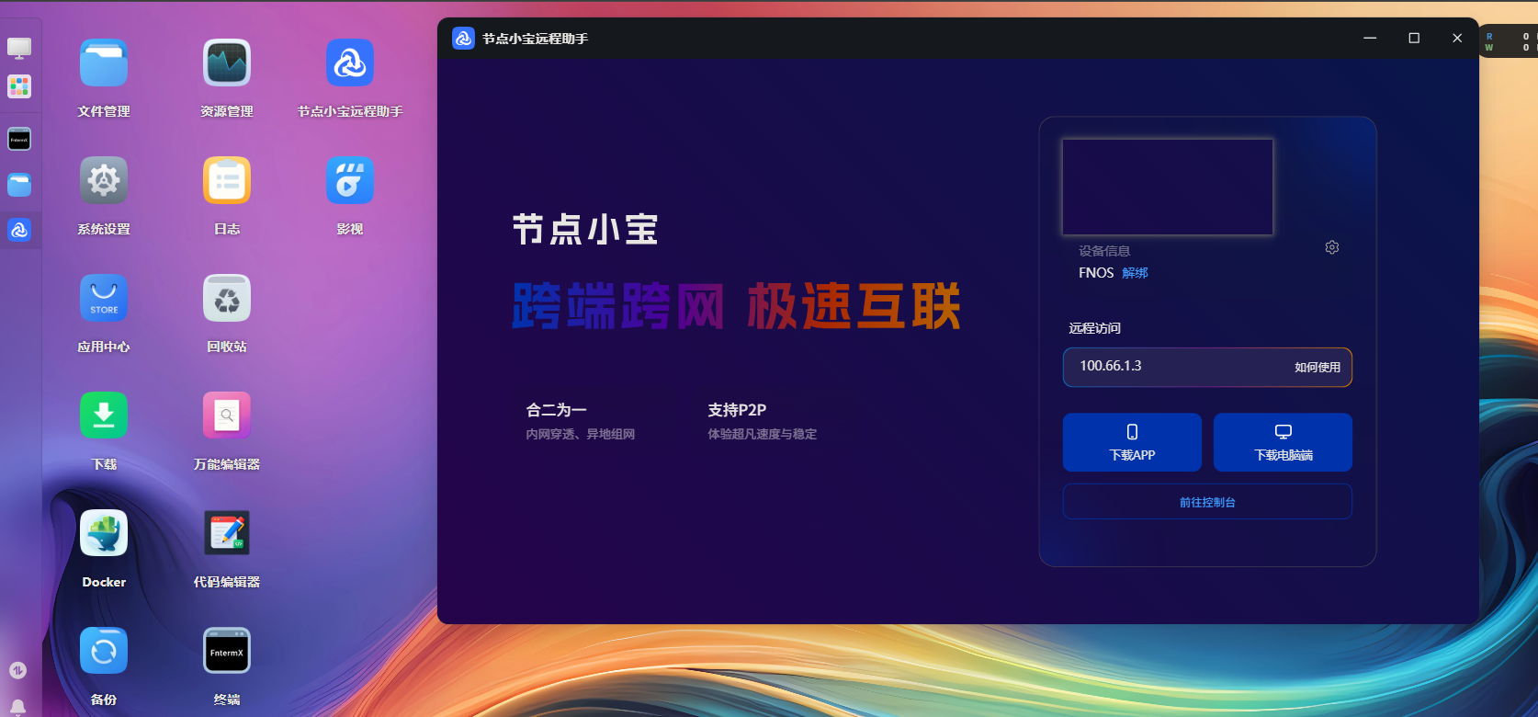
Task: Click the remote access address 100.66.1.3
Action: click(1111, 366)
